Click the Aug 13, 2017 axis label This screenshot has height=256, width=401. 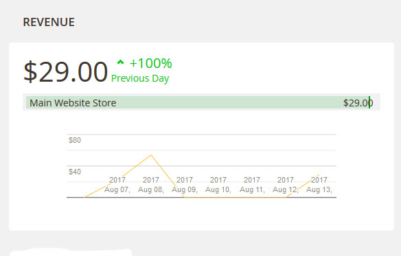click(319, 185)
